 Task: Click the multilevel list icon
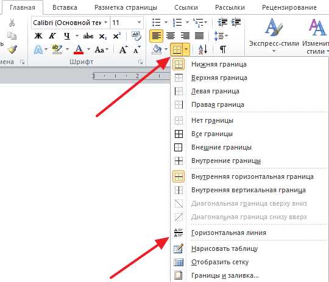tap(199, 22)
